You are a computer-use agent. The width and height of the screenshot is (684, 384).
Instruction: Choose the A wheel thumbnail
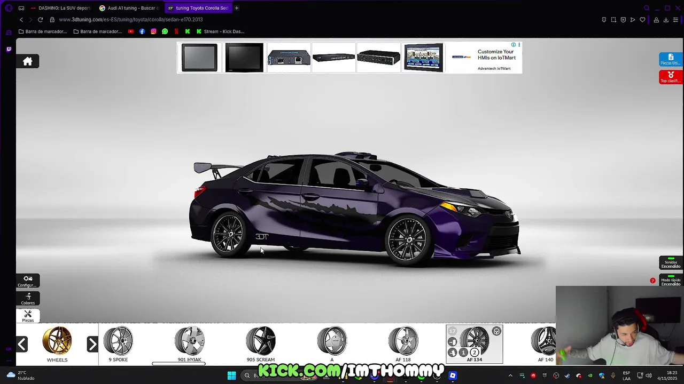point(332,345)
